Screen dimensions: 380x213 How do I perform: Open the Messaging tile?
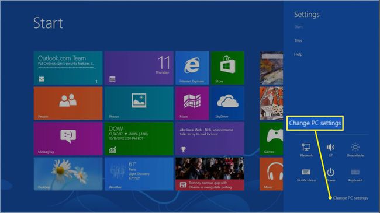click(x=68, y=139)
